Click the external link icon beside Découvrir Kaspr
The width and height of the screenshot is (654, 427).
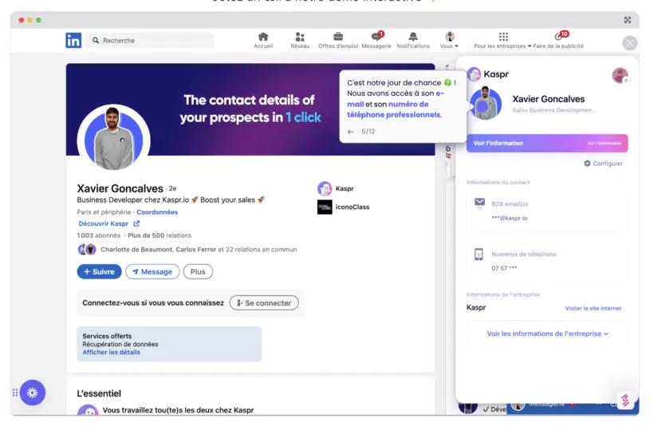point(136,223)
